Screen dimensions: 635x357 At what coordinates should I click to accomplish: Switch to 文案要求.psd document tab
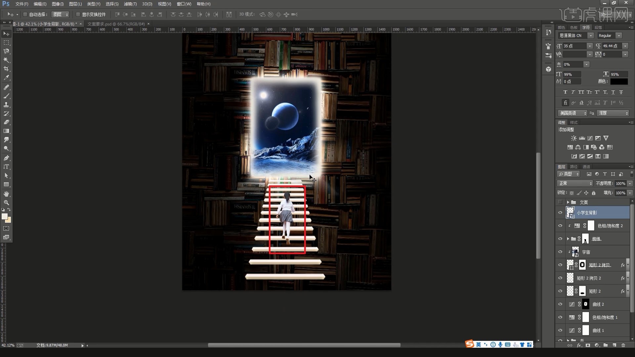(116, 24)
